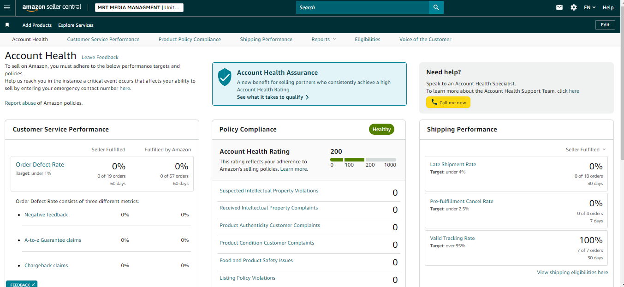Open the Valid Tracking Rate link

[452, 238]
